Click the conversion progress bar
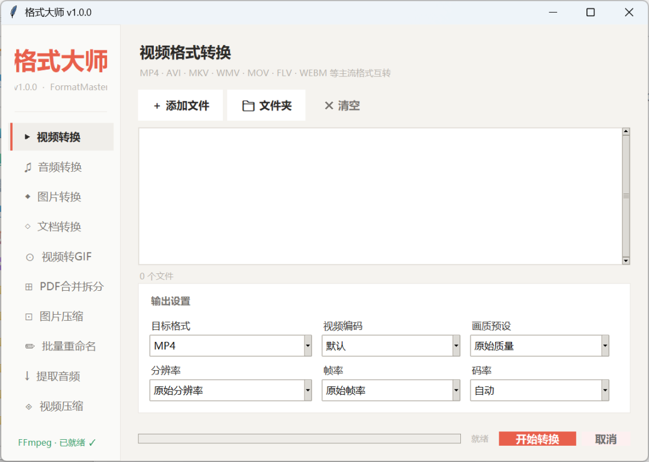Screen dimensions: 649x462 [x=299, y=439]
